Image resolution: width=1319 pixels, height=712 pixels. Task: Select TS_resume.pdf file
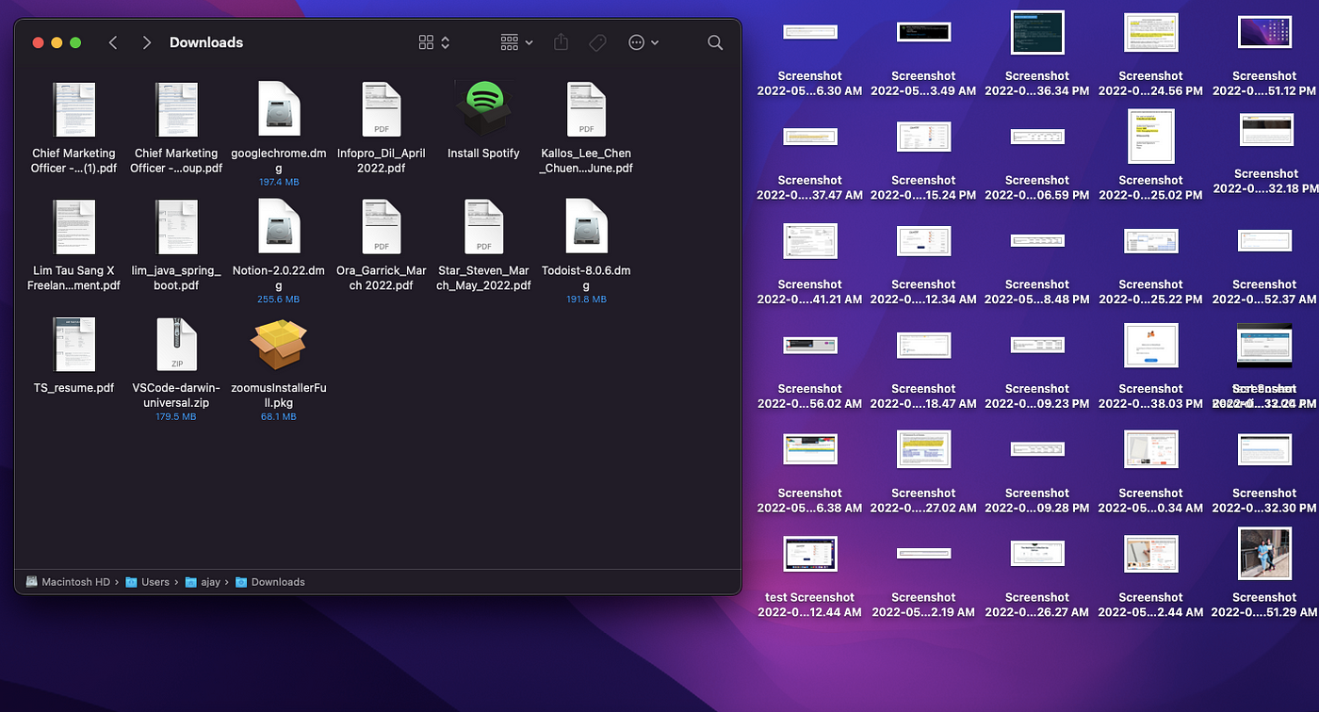73,344
